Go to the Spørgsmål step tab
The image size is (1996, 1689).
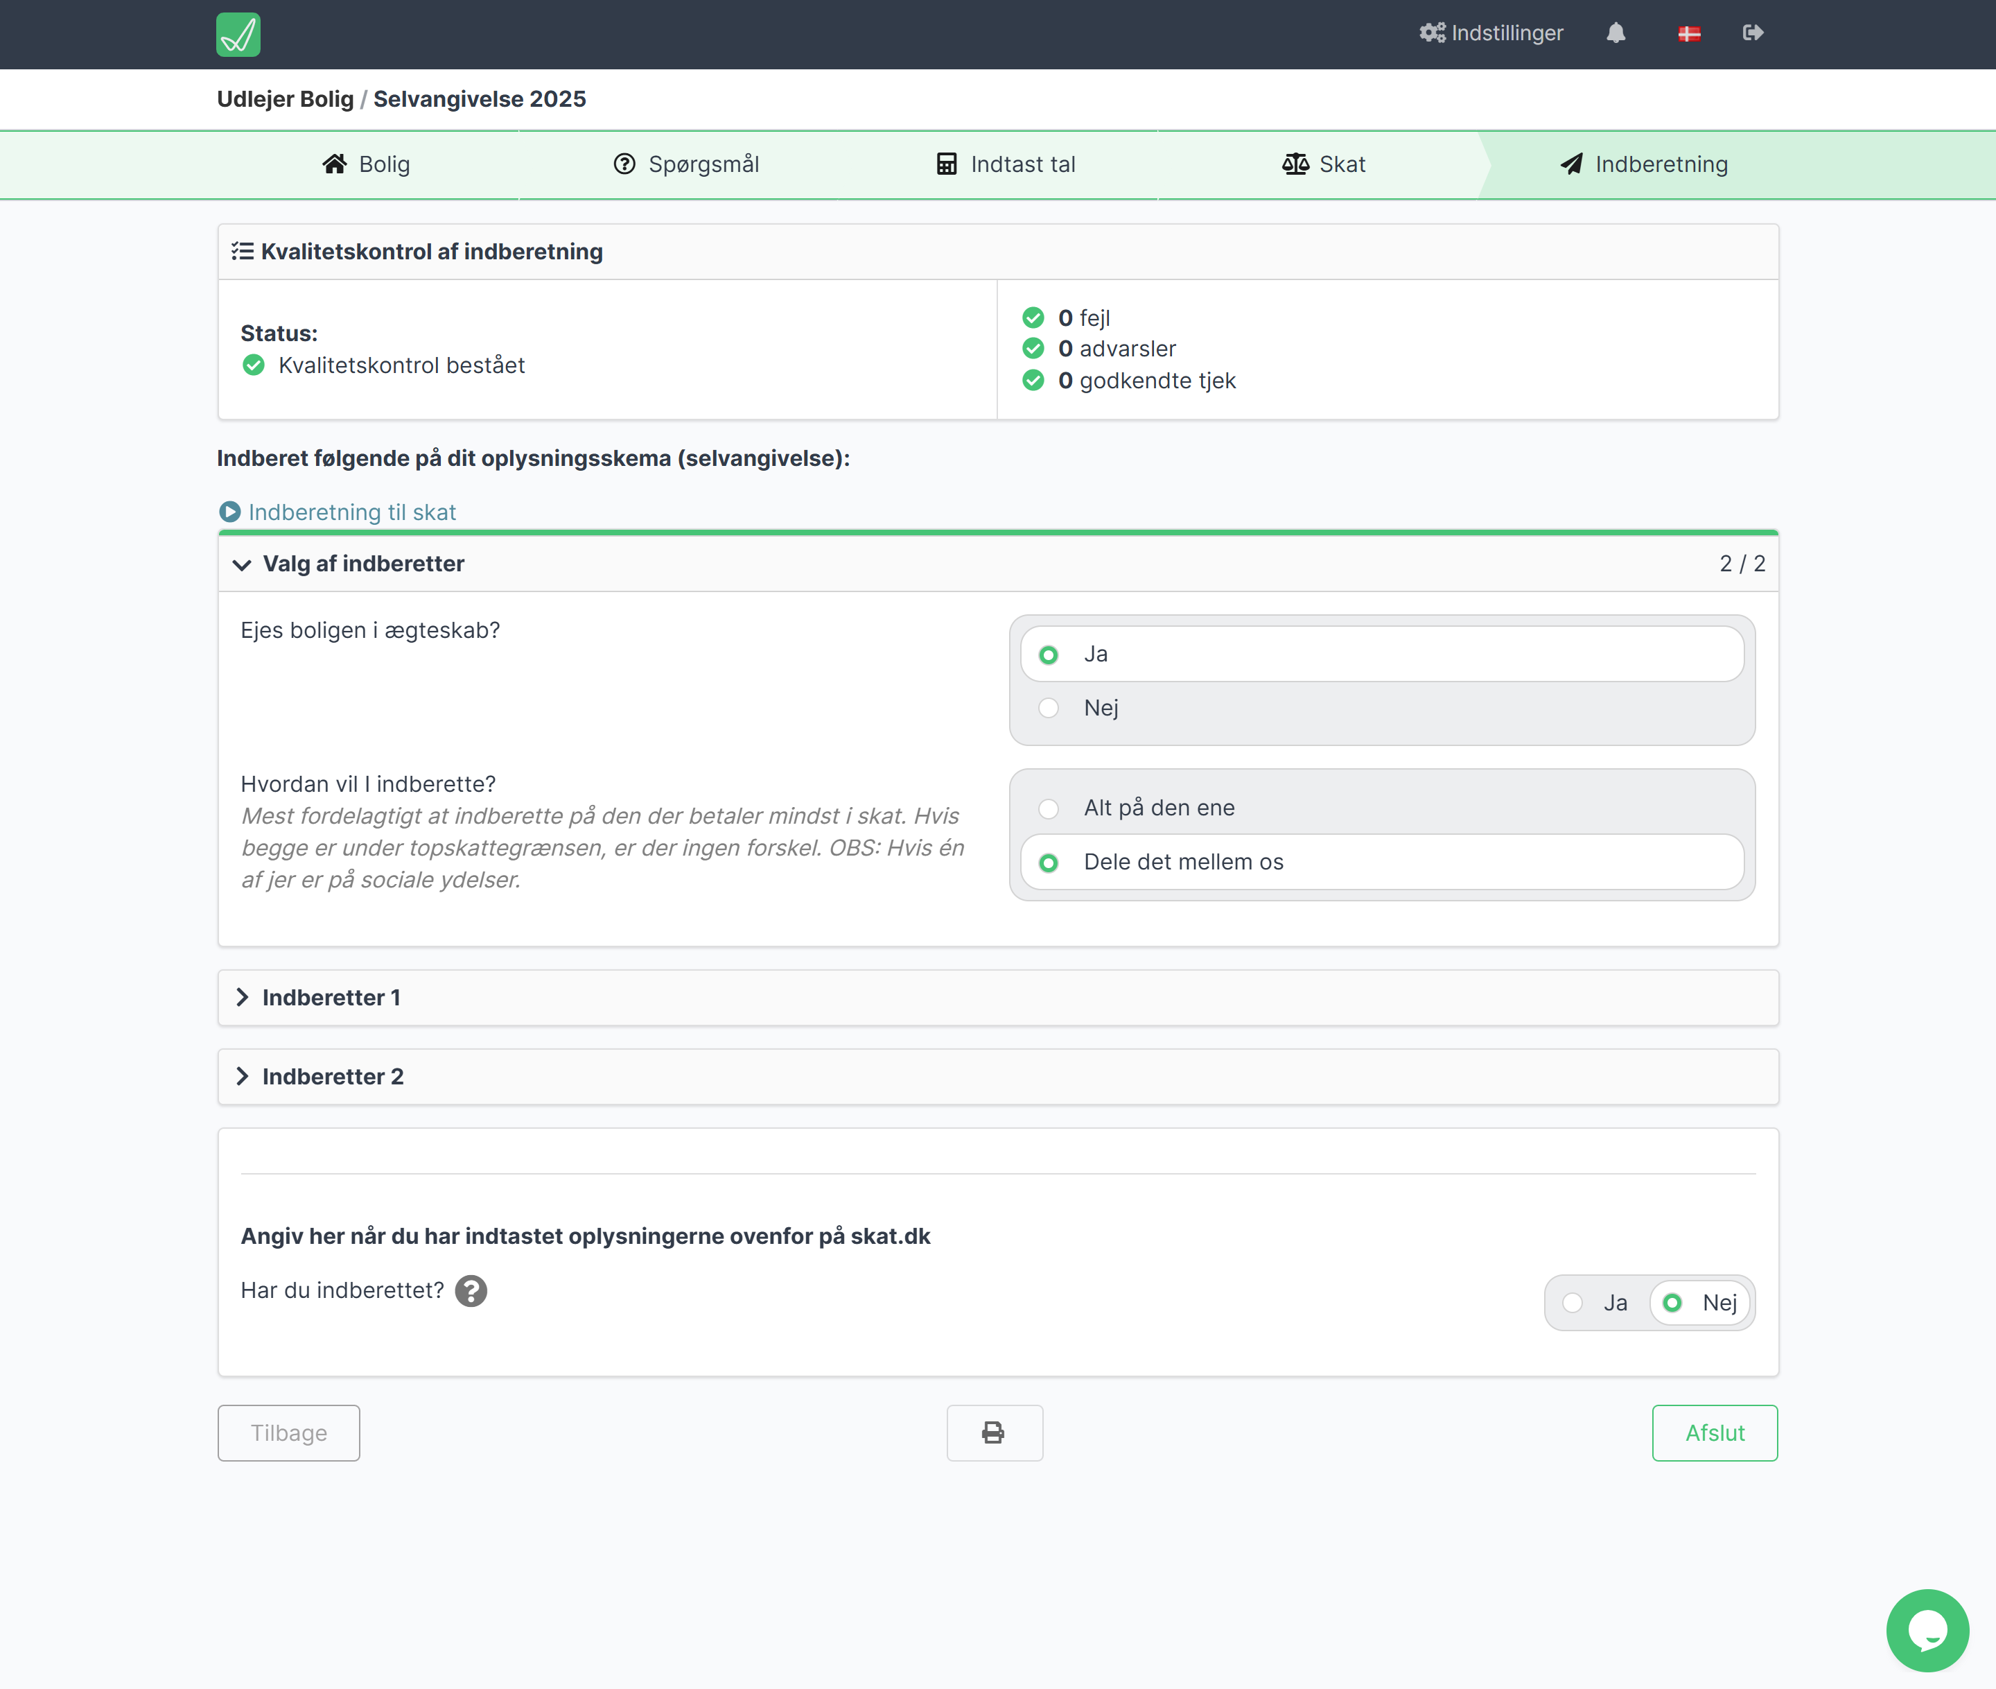click(x=685, y=165)
